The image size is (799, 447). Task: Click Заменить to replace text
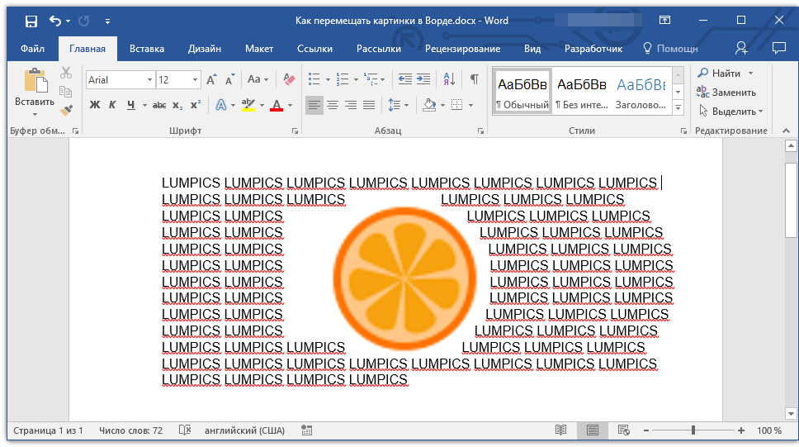726,93
